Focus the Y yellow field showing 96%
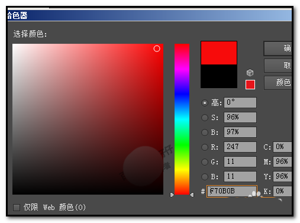The image size is (300, 223). click(x=282, y=176)
